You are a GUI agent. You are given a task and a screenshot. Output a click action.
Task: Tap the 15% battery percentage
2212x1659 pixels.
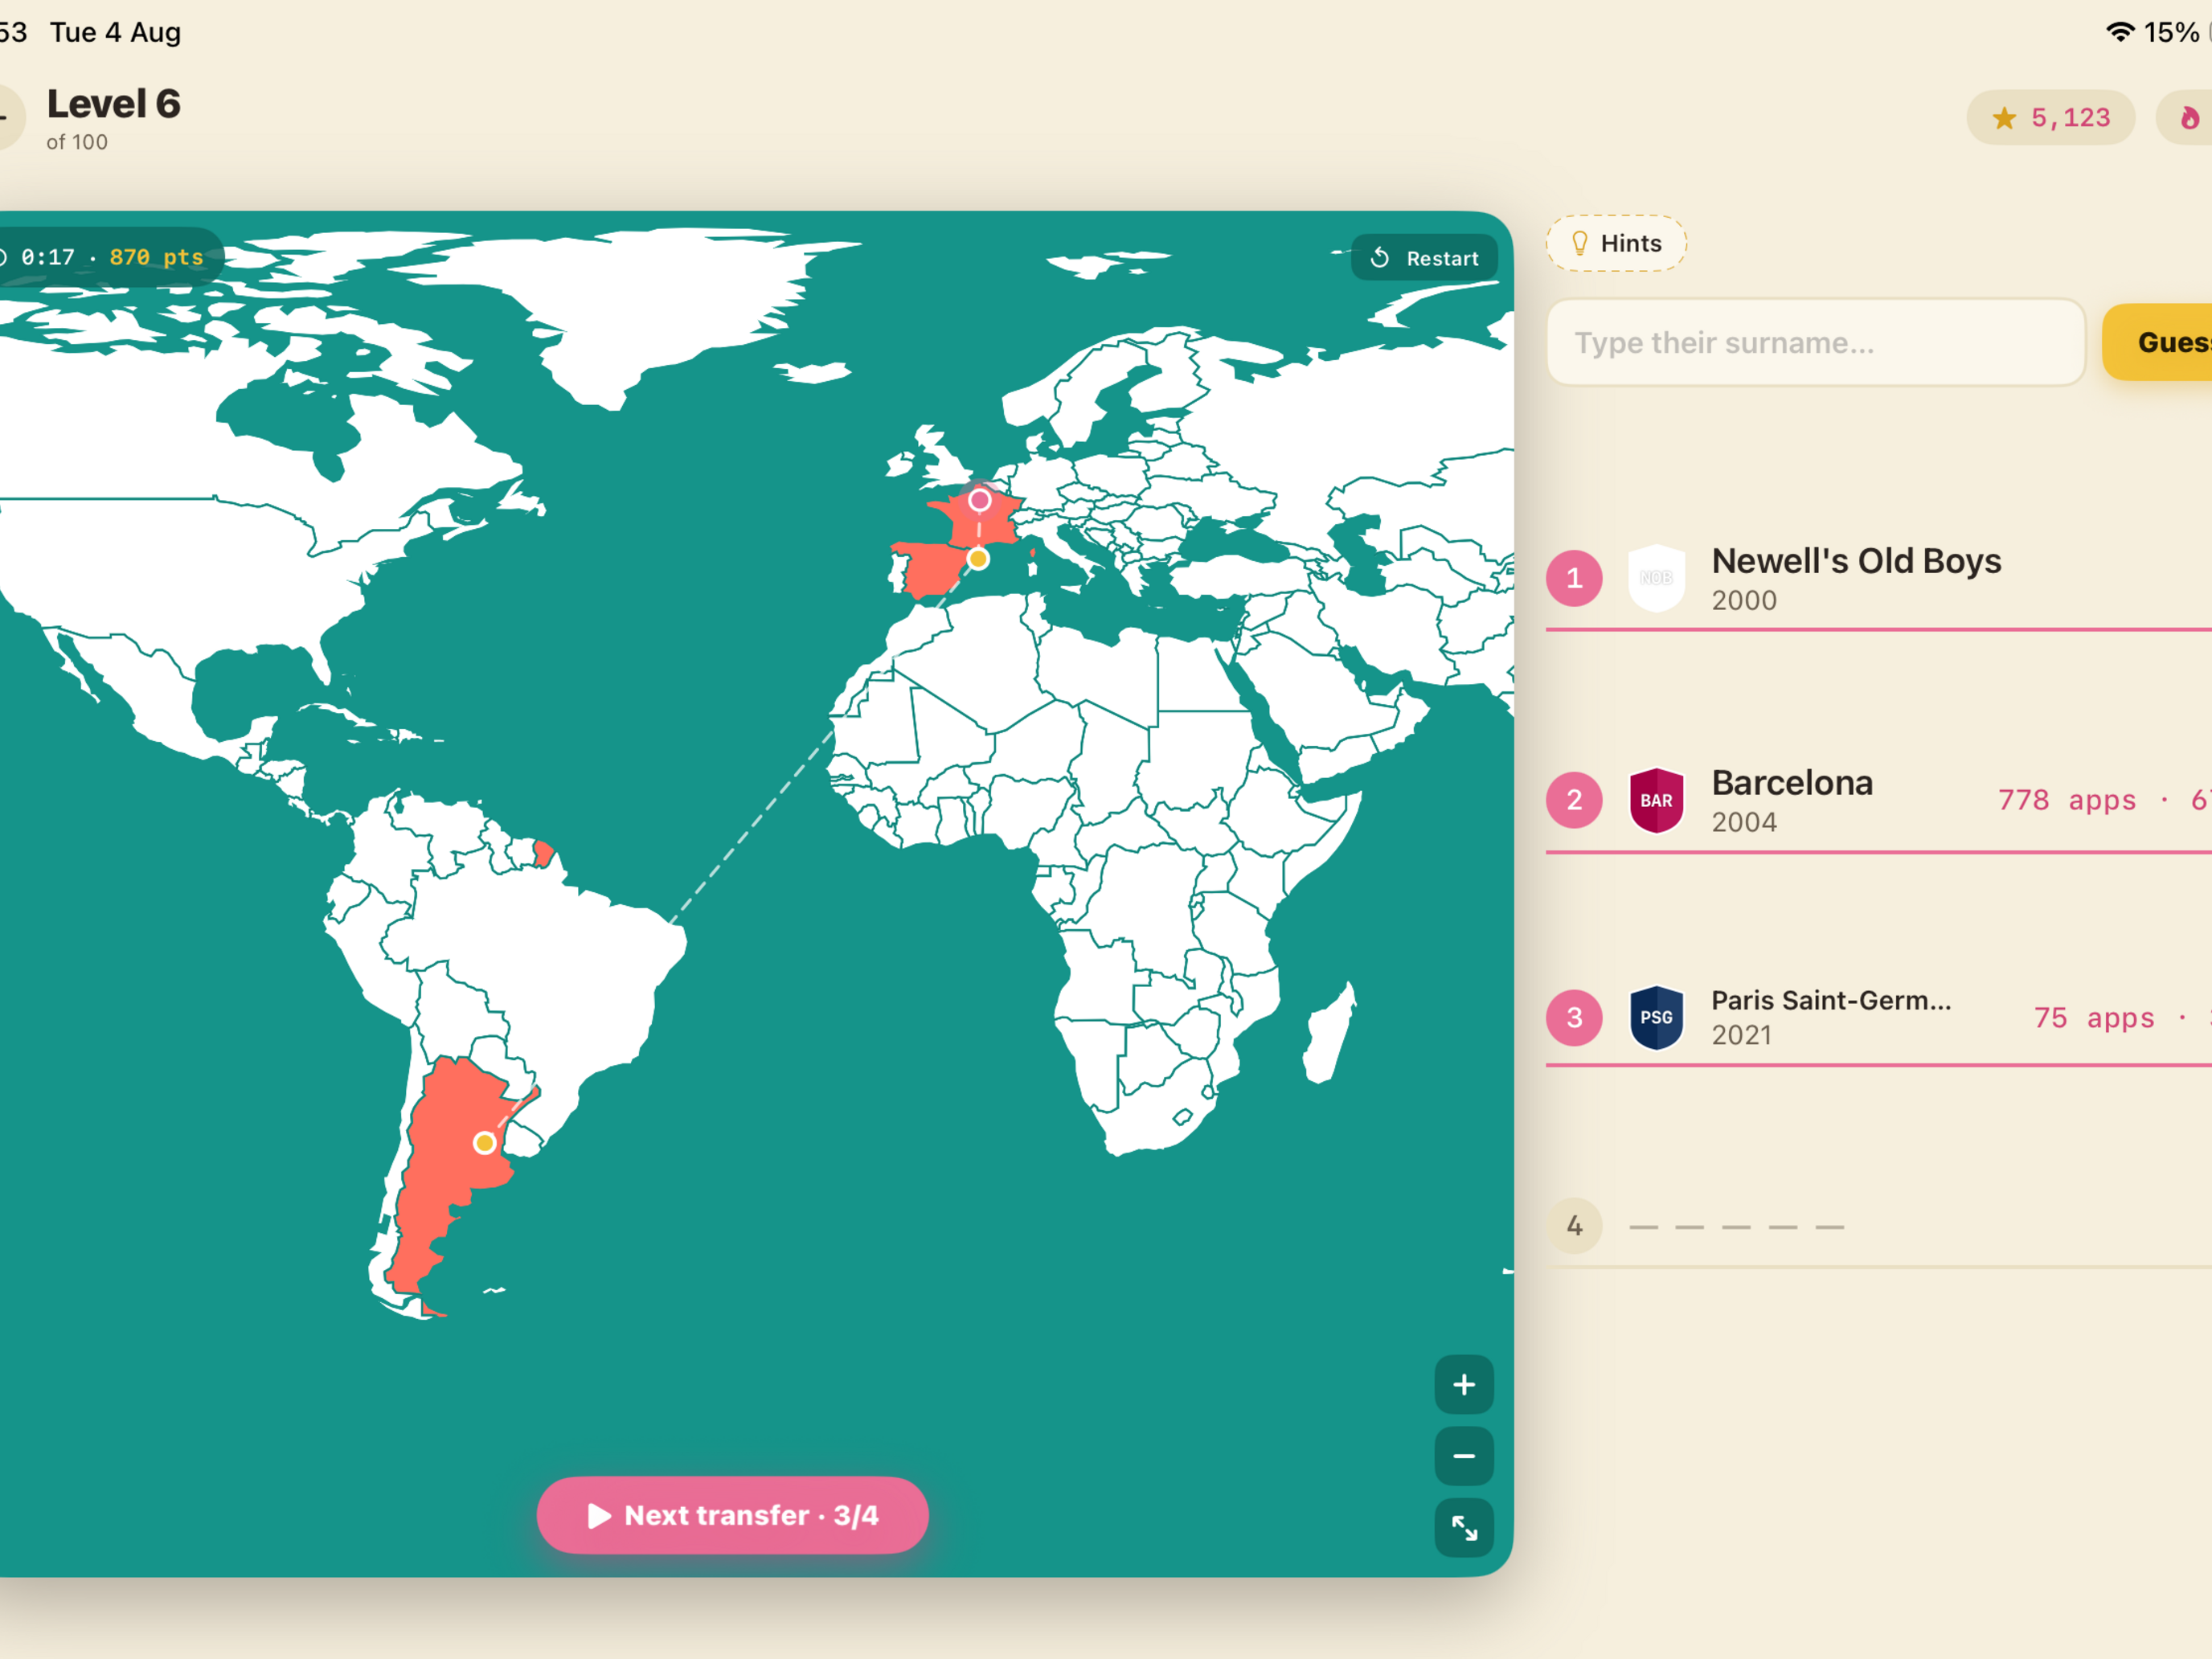[2171, 32]
